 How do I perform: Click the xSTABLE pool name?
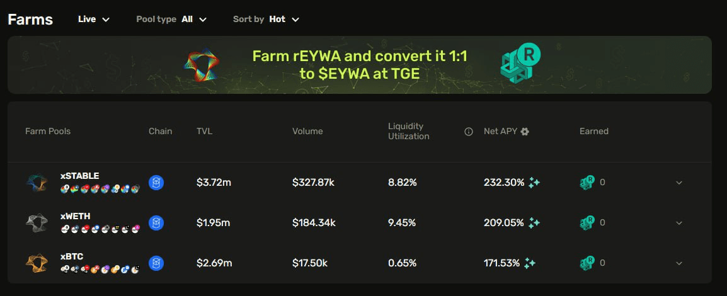(x=79, y=176)
